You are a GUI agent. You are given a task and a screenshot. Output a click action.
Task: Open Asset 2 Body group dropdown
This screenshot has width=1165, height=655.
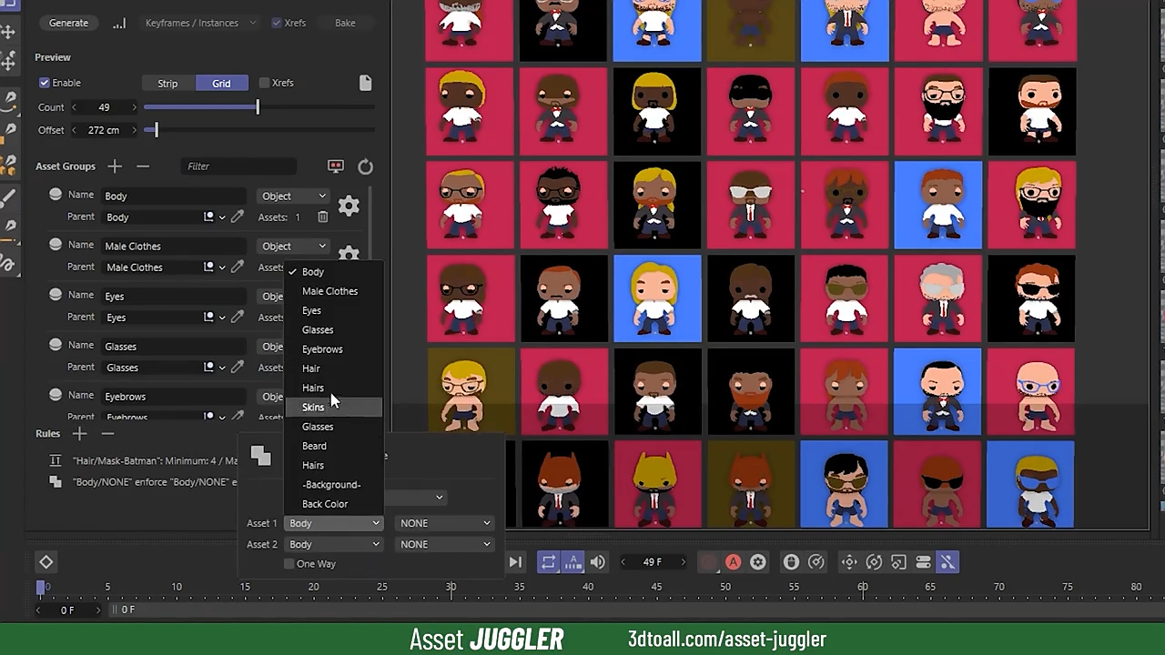(334, 544)
